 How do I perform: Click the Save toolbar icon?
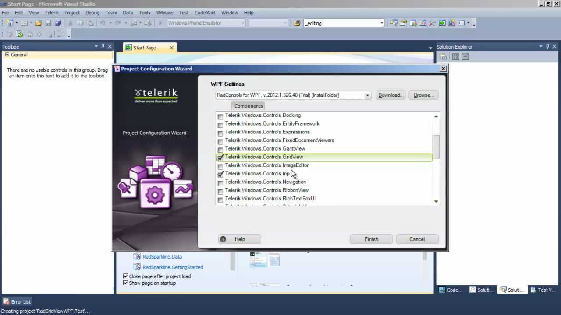click(x=48, y=23)
